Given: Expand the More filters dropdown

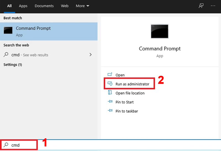Looking at the screenshot, I should (x=82, y=6).
